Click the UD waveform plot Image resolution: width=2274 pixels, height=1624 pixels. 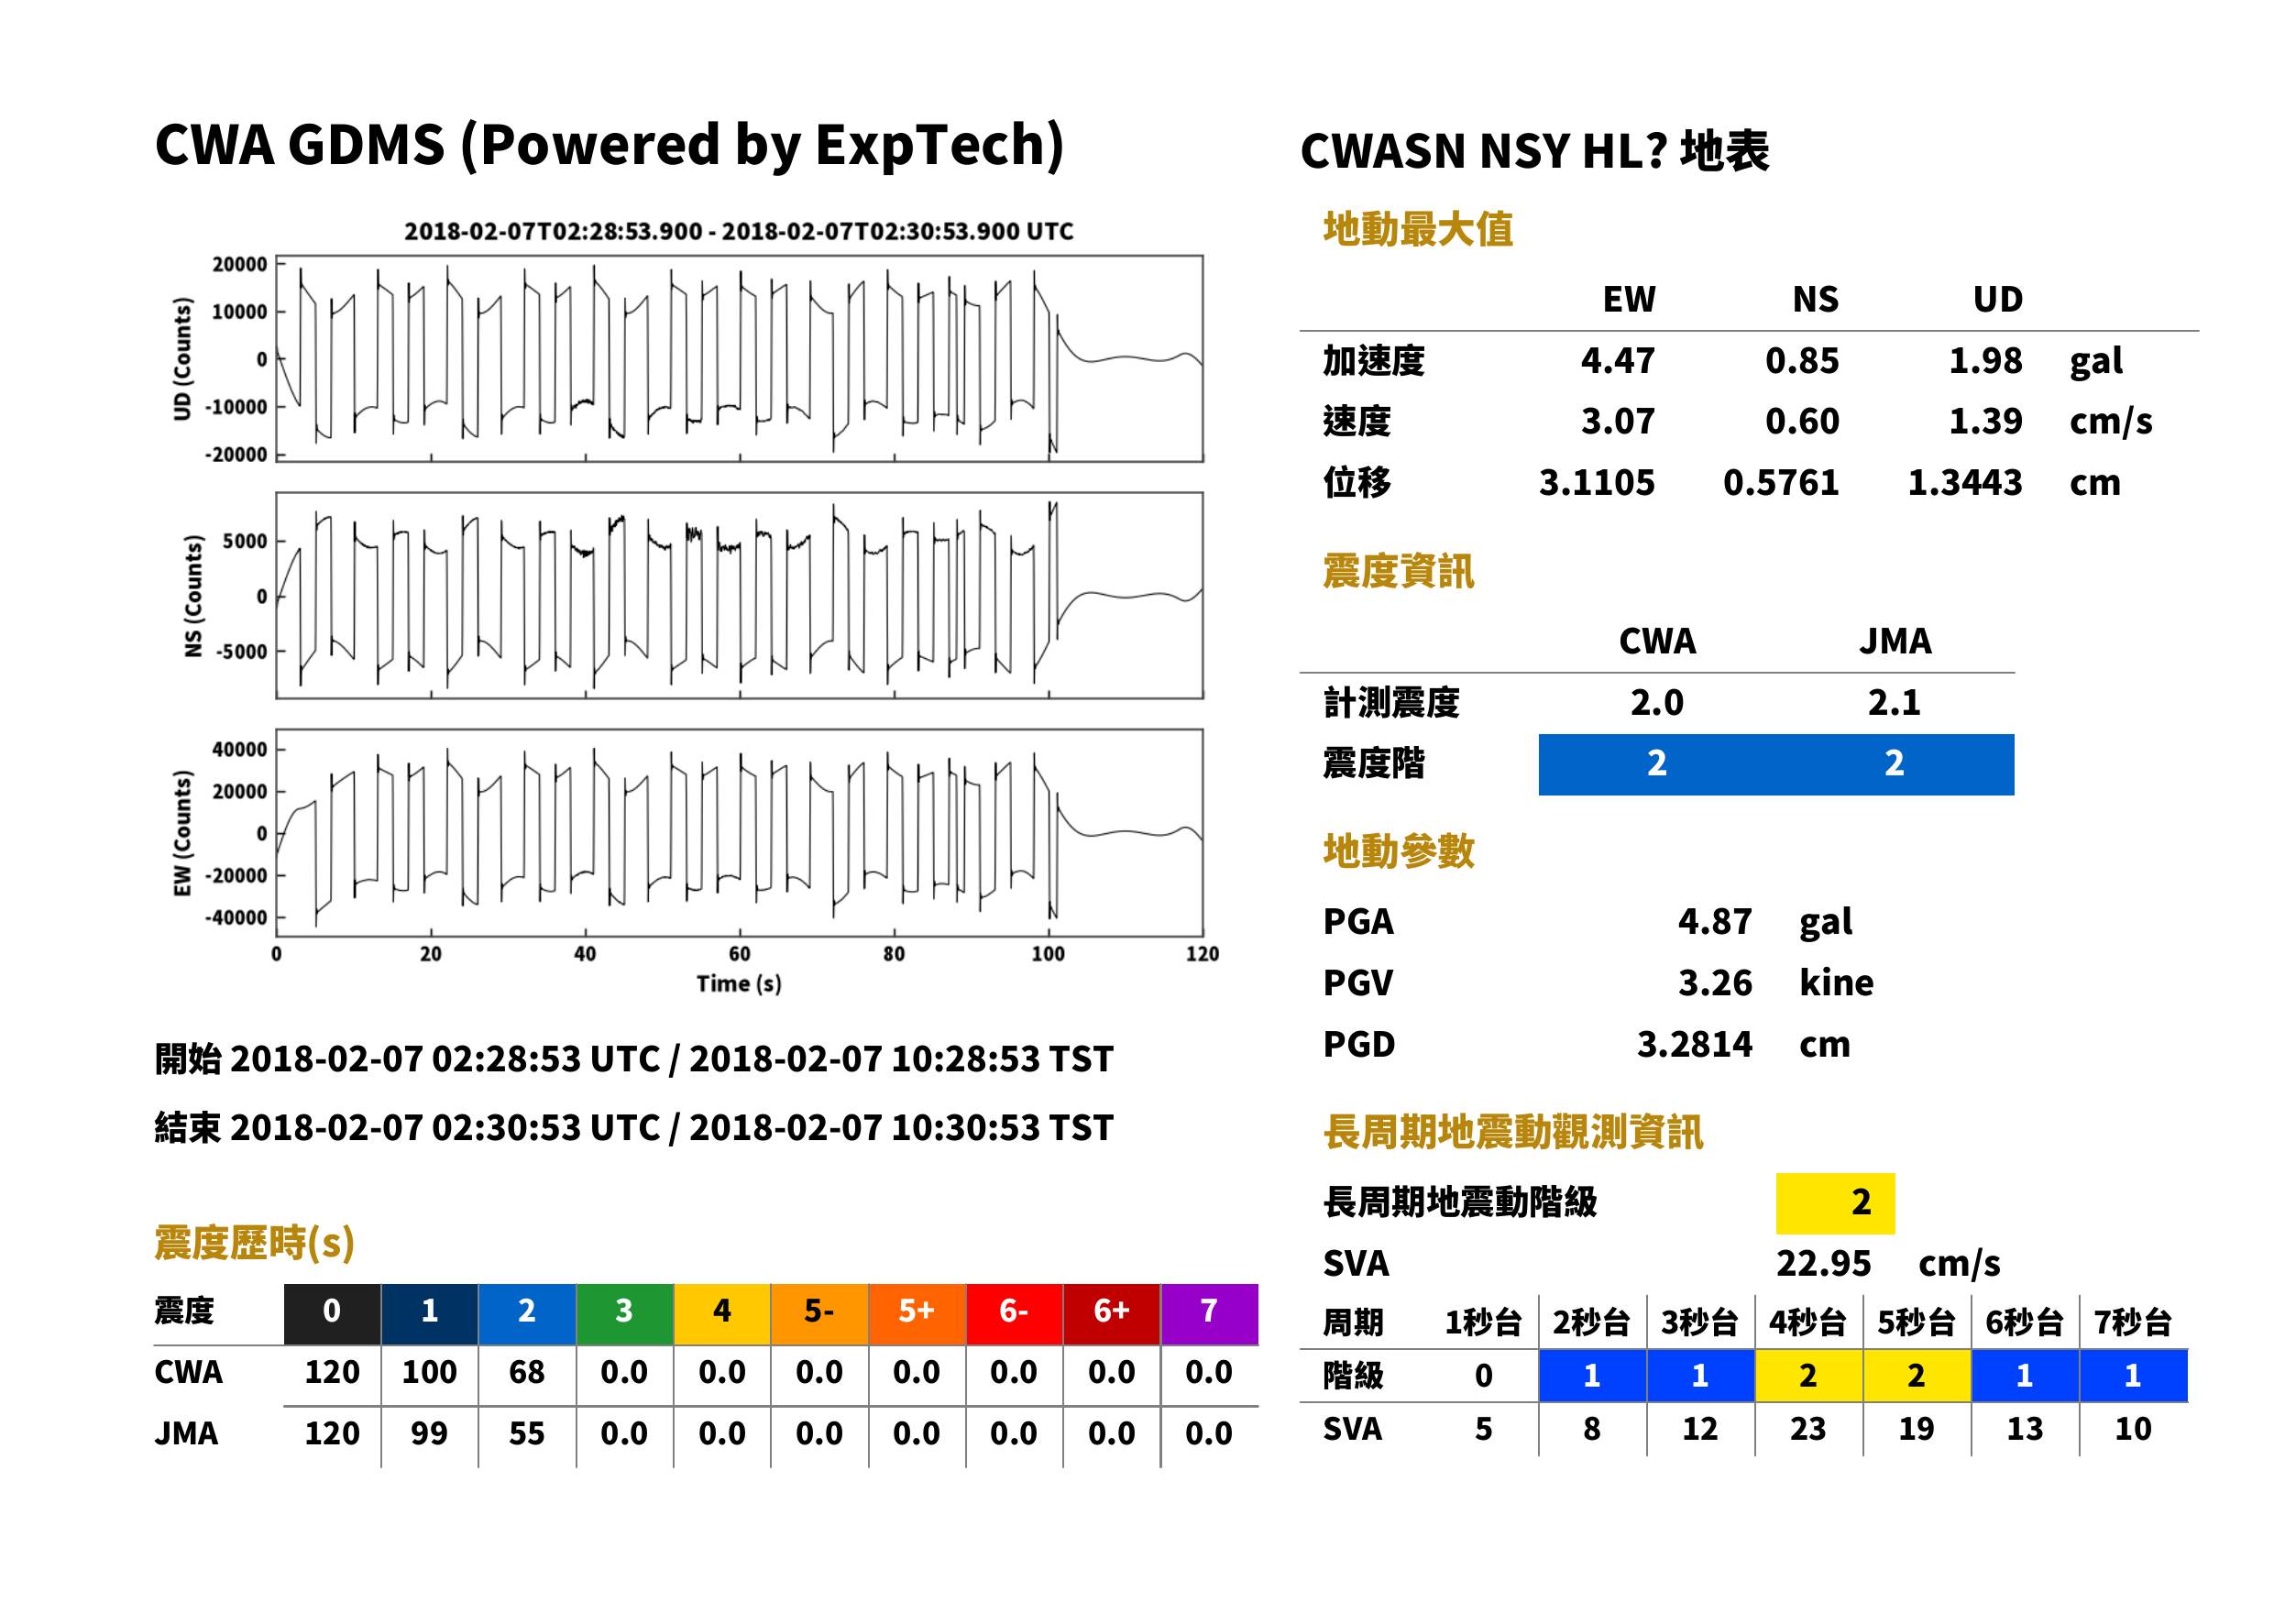(740, 359)
